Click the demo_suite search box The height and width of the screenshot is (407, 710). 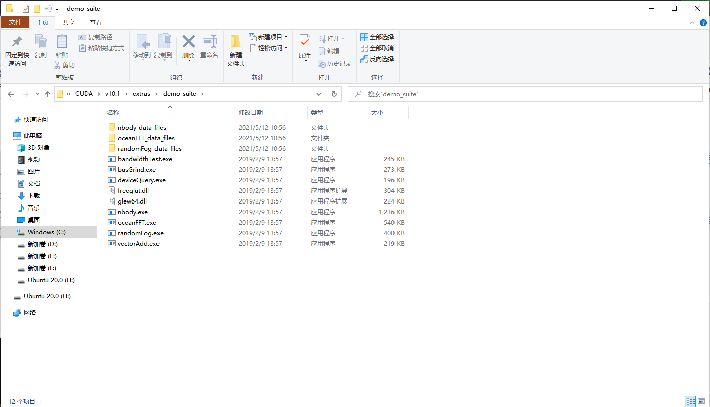(525, 94)
